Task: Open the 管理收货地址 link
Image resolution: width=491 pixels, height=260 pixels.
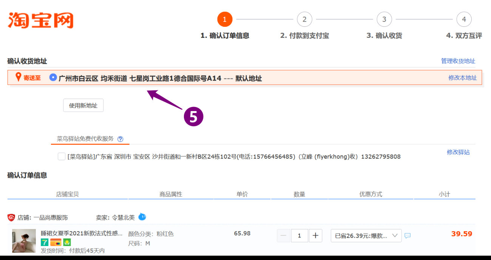Action: [458, 61]
